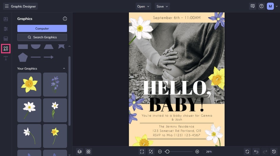Click the graphics panel scrollbar
Viewport: 280px width, 156px height.
[69, 91]
